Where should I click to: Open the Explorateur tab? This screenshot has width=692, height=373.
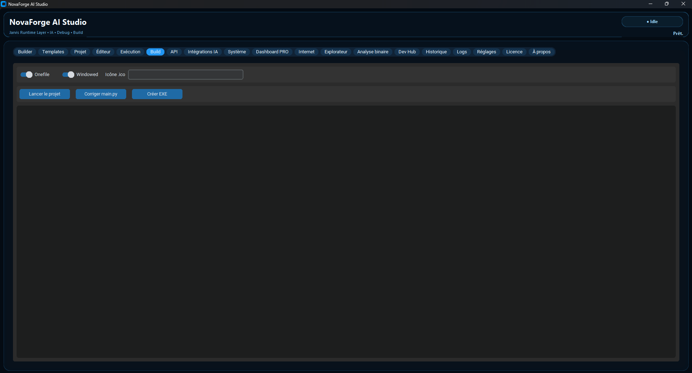point(336,52)
